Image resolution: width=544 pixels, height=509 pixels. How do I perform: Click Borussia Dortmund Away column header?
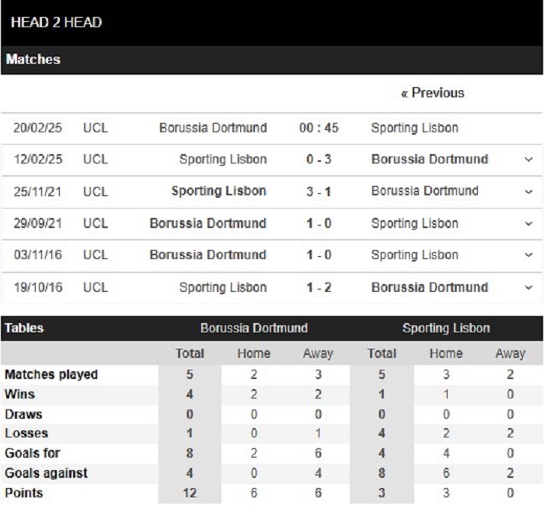coord(318,353)
